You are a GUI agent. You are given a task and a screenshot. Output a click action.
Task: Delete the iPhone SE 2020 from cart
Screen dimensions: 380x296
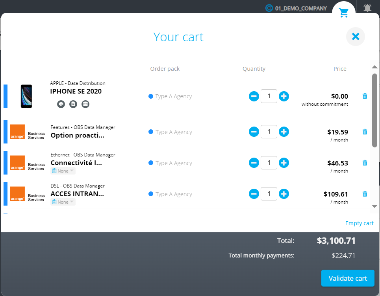tap(365, 96)
